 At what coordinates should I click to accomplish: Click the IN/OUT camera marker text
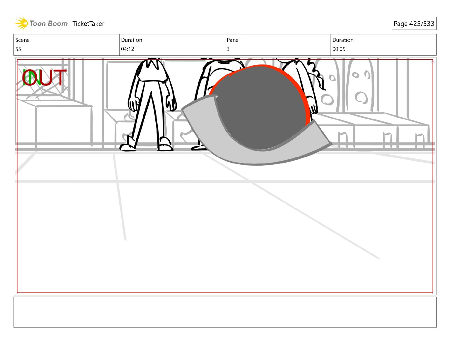44,78
